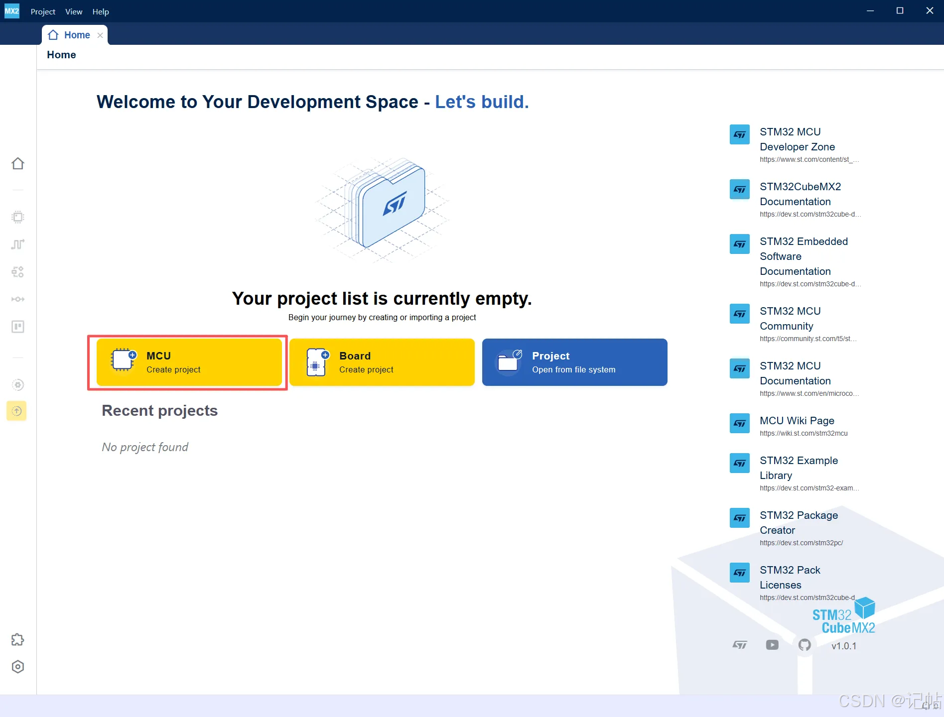The width and height of the screenshot is (944, 717).
Task: Open the Help menu
Action: point(101,11)
